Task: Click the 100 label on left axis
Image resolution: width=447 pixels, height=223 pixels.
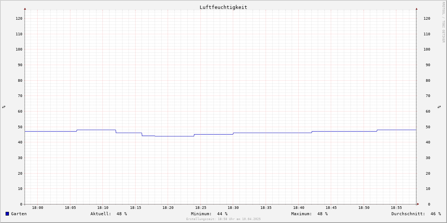Action: click(x=19, y=49)
